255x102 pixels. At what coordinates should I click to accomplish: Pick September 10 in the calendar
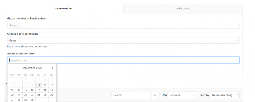[x=39, y=85]
